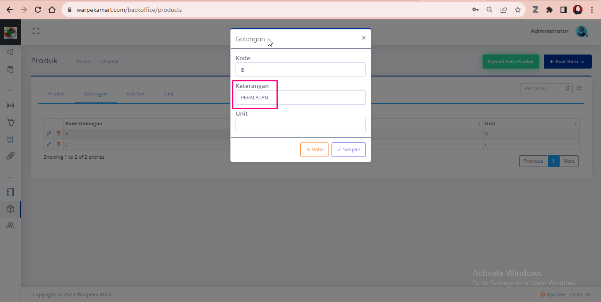This screenshot has height=302, width=601.
Task: Toggle fullscreen with the expand icon
Action: (x=36, y=31)
